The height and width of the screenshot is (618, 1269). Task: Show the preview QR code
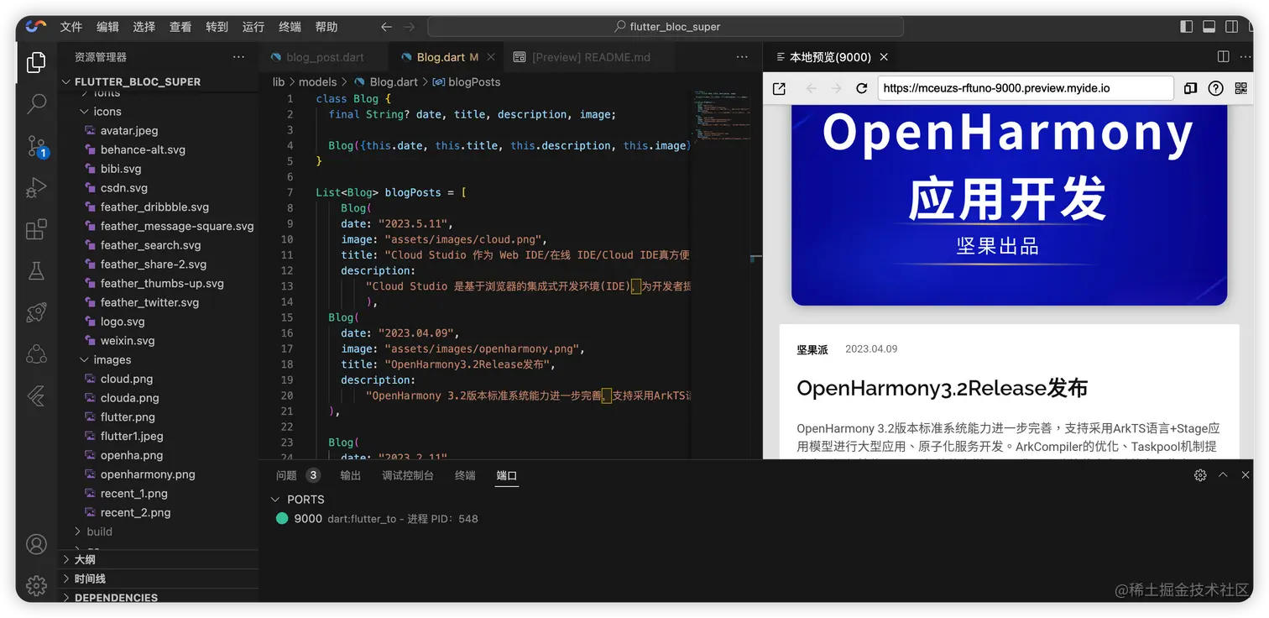pyautogui.click(x=1241, y=88)
